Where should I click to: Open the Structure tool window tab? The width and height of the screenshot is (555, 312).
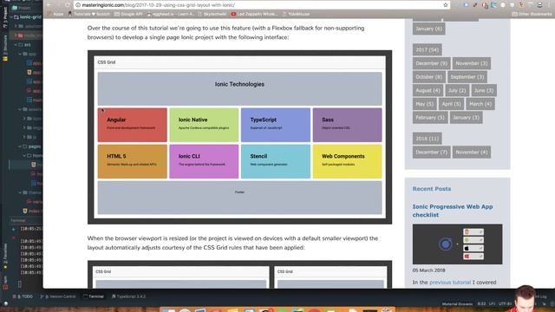[x=5, y=49]
